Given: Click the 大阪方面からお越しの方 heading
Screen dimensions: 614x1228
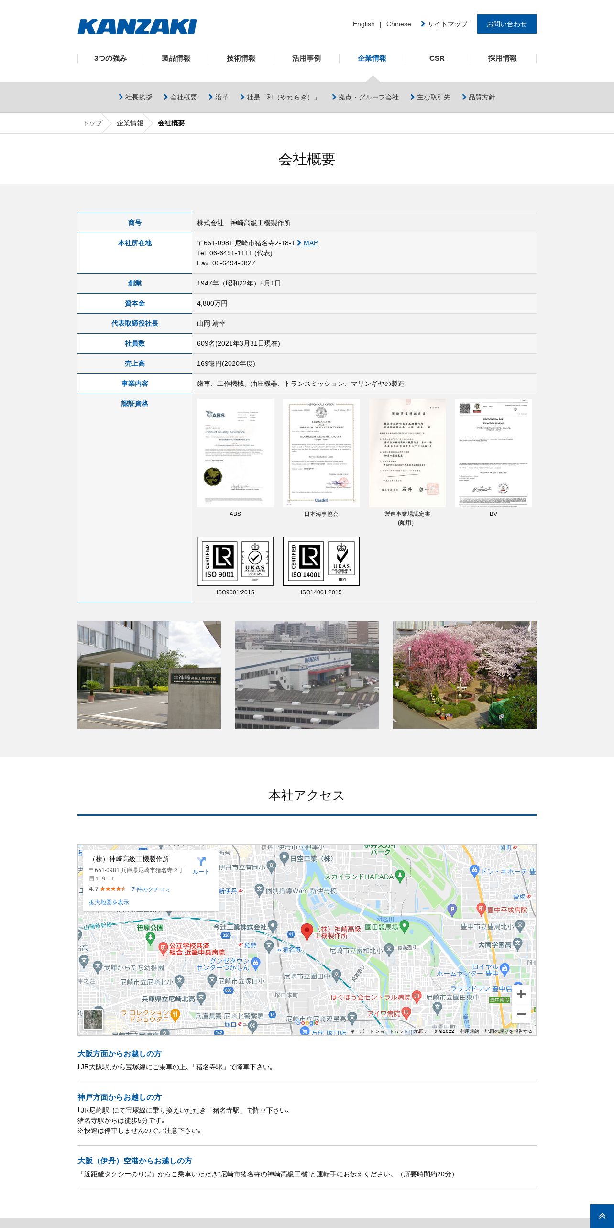Looking at the screenshot, I should click(x=120, y=1054).
